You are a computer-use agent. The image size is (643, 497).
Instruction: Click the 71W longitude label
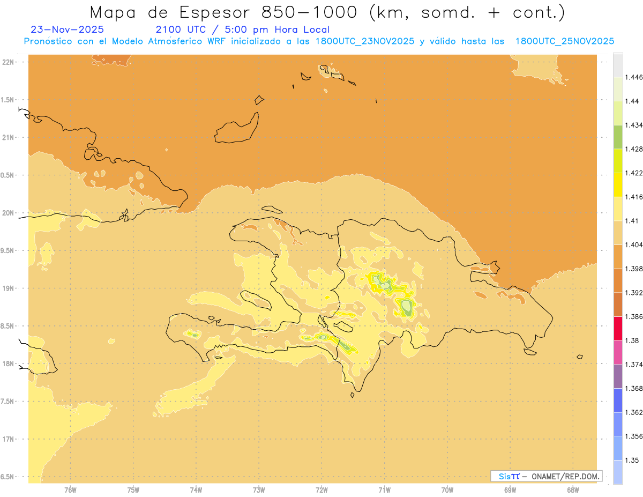tap(384, 490)
